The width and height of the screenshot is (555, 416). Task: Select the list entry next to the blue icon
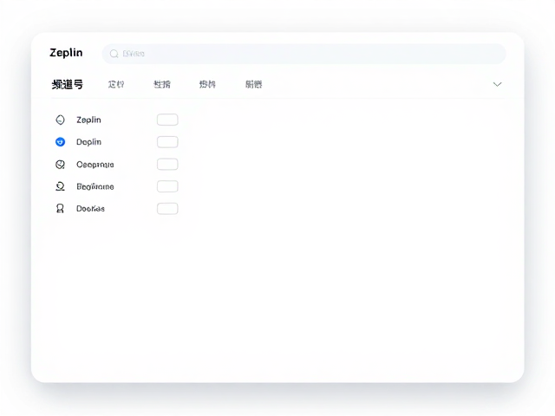pos(88,142)
